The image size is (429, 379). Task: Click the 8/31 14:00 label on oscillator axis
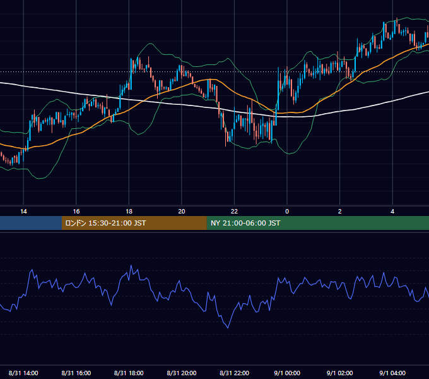[x=23, y=373]
